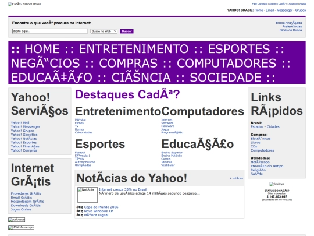Click the Anuncie link at top right

click(x=293, y=4)
